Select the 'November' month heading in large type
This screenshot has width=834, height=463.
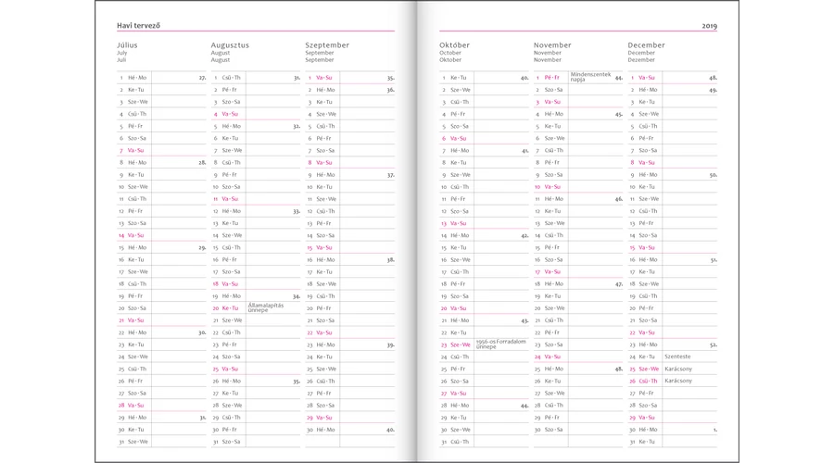point(552,45)
